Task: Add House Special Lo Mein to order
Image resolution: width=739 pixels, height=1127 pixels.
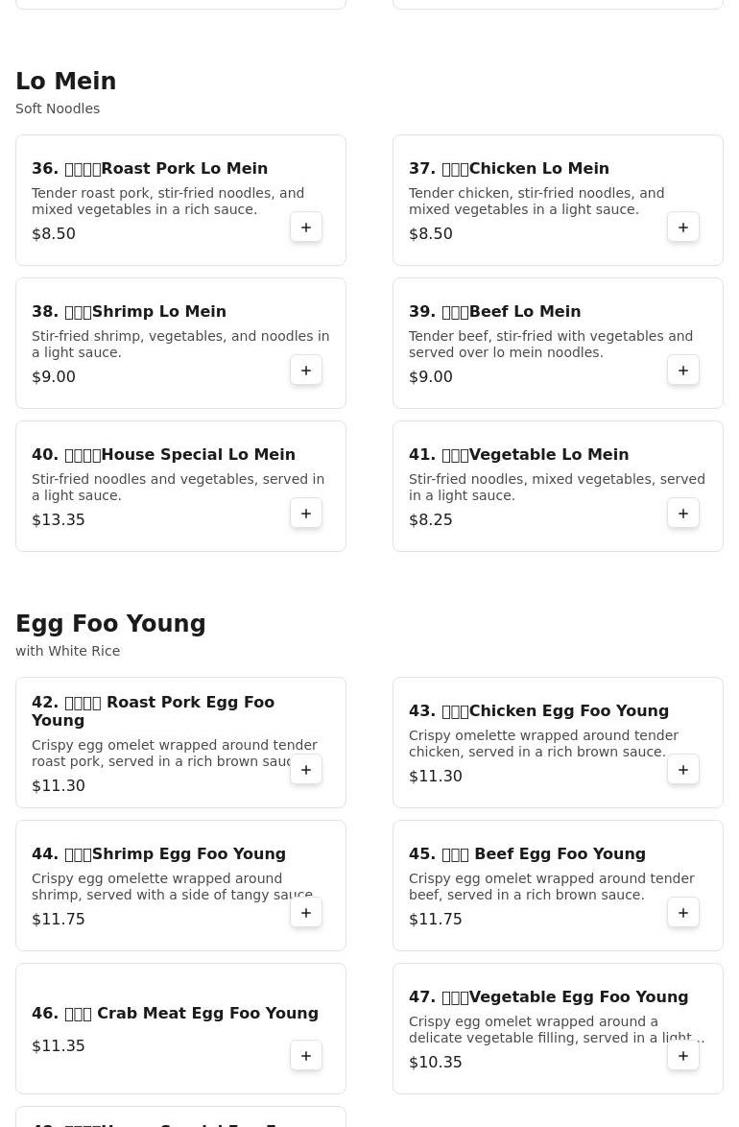Action: click(305, 514)
